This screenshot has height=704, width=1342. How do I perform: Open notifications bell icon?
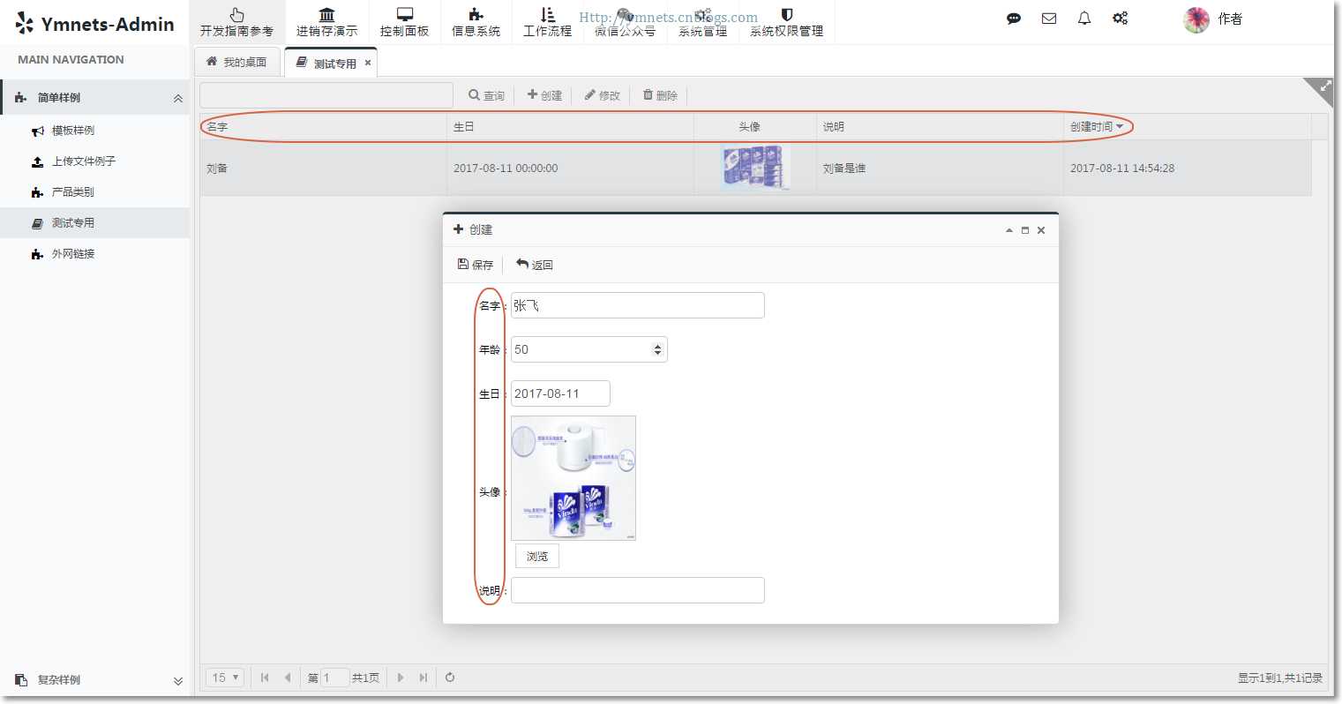(x=1084, y=19)
